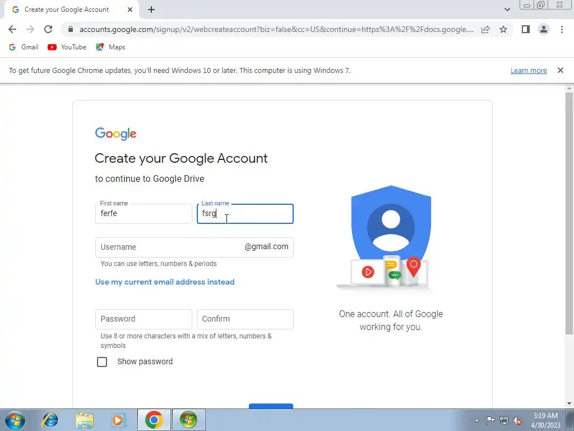This screenshot has height=431, width=574.
Task: Bookmark this page with the star icon
Action: tap(503, 29)
